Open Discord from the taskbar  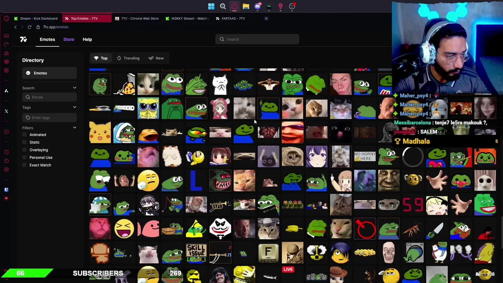(x=257, y=6)
